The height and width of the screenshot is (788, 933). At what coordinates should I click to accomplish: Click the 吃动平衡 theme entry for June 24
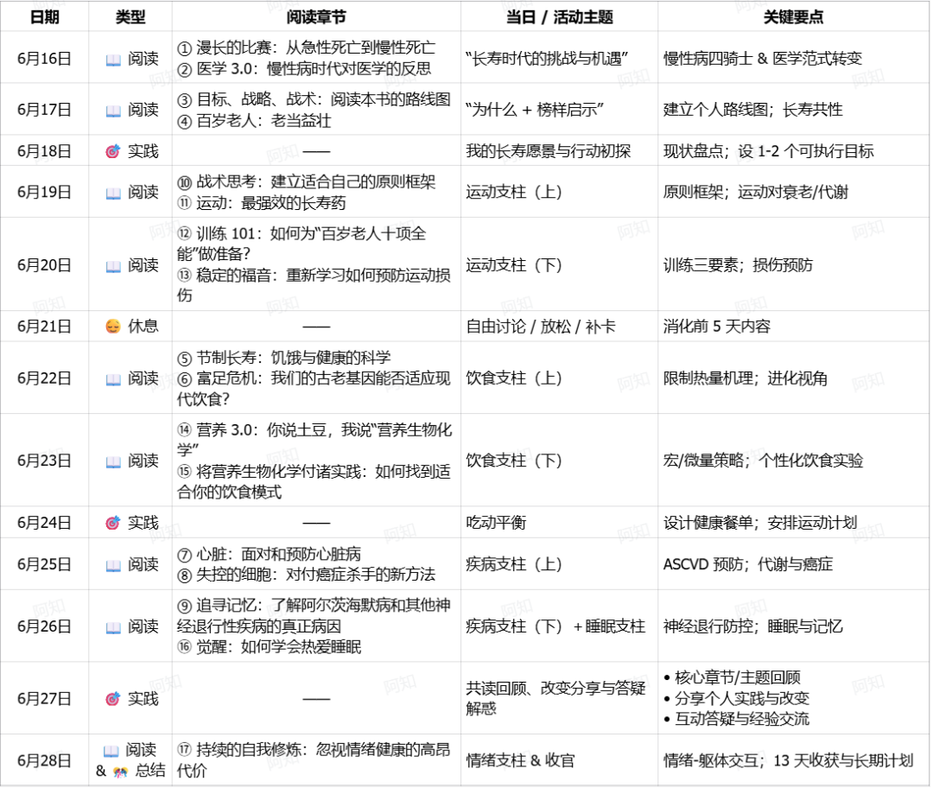pyautogui.click(x=497, y=520)
